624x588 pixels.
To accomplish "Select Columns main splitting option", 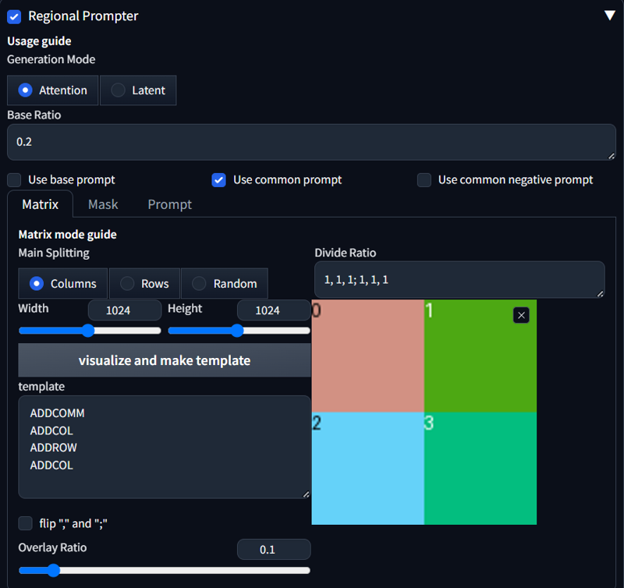I will point(63,284).
